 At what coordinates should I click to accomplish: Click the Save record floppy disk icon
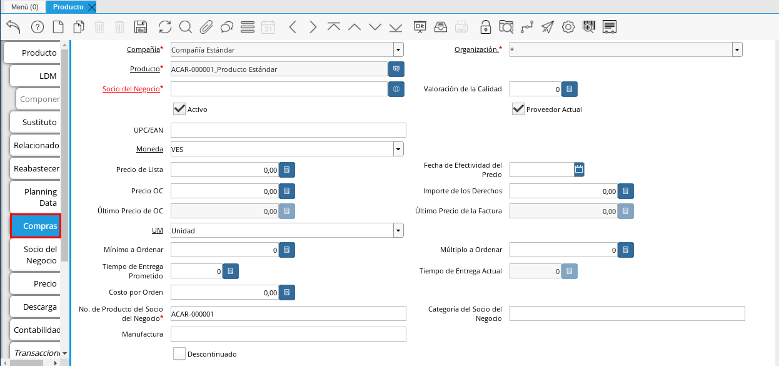141,27
